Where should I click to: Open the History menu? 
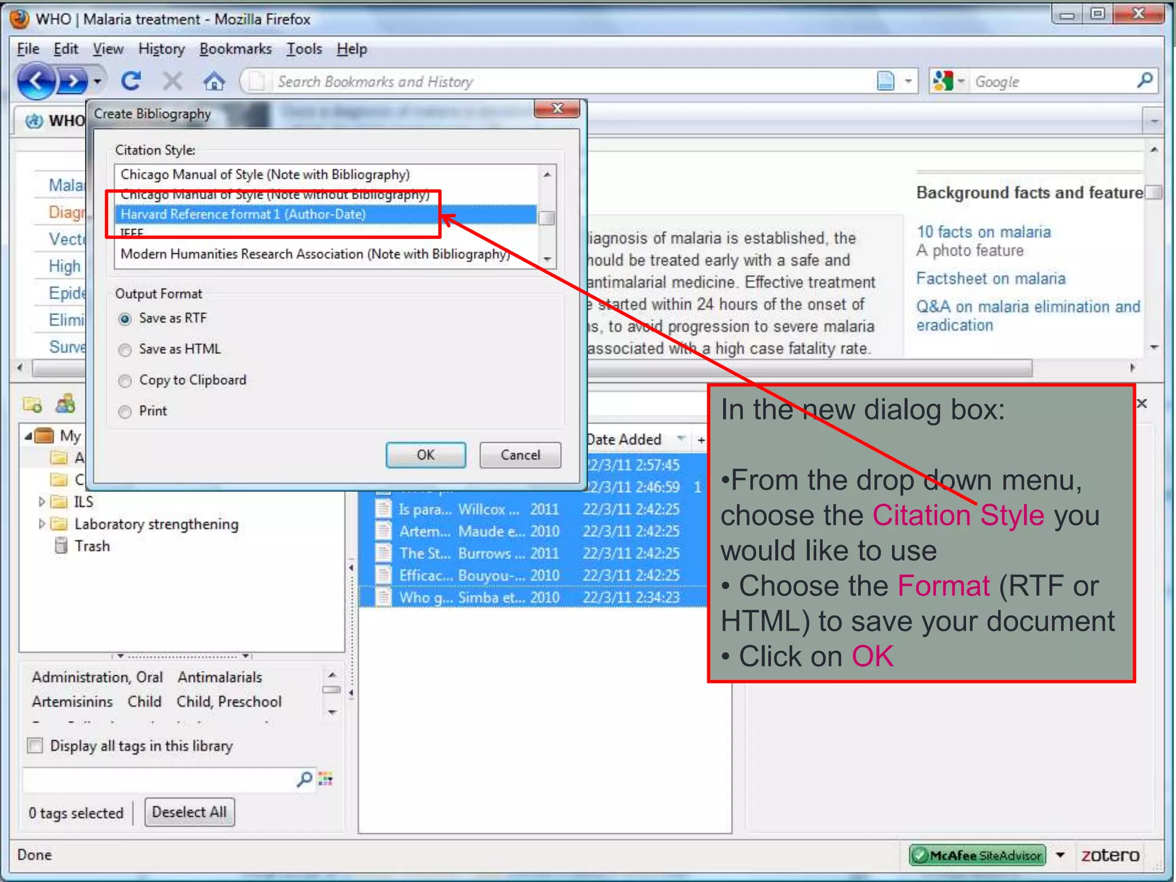point(161,49)
